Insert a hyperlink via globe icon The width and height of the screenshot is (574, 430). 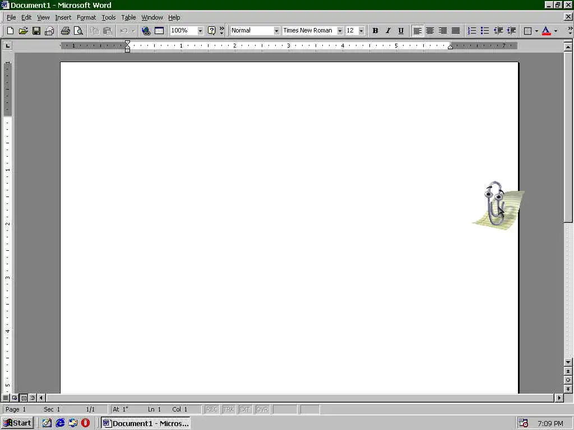[146, 31]
